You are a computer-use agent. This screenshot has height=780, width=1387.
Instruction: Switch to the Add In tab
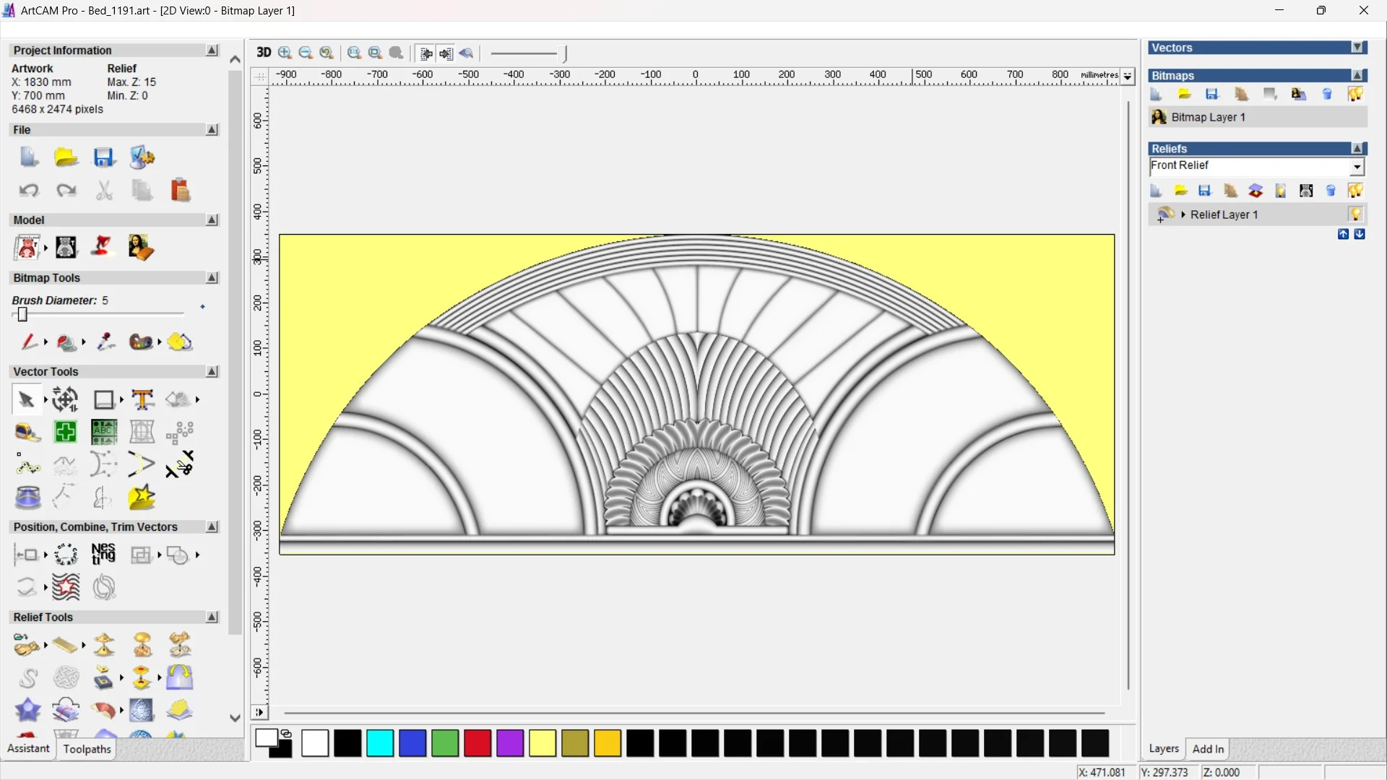click(x=1208, y=749)
